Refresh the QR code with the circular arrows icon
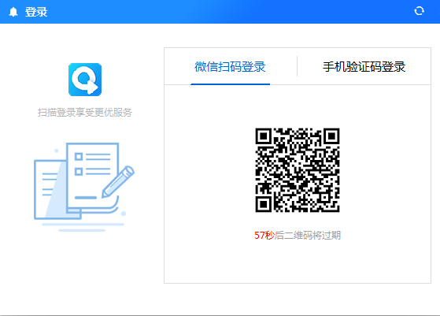This screenshot has height=316, width=440. pyautogui.click(x=420, y=11)
